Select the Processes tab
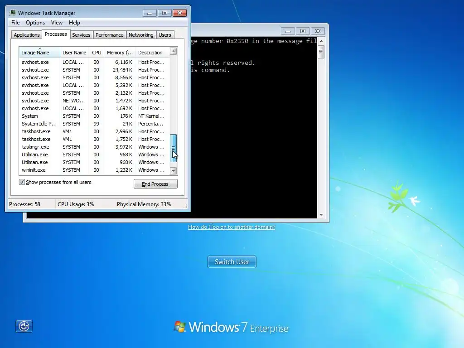The image size is (464, 348). pos(56,34)
